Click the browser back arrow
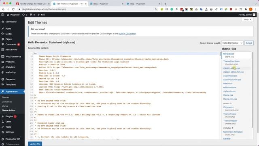This screenshot has height=146, width=259. [4, 9]
